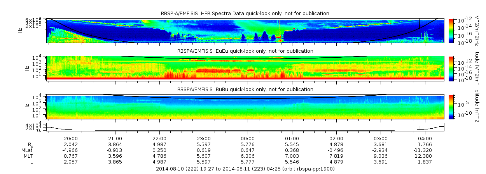The width and height of the screenshot is (486, 174).
Task: Click the L value 2.057
Action: (71, 162)
